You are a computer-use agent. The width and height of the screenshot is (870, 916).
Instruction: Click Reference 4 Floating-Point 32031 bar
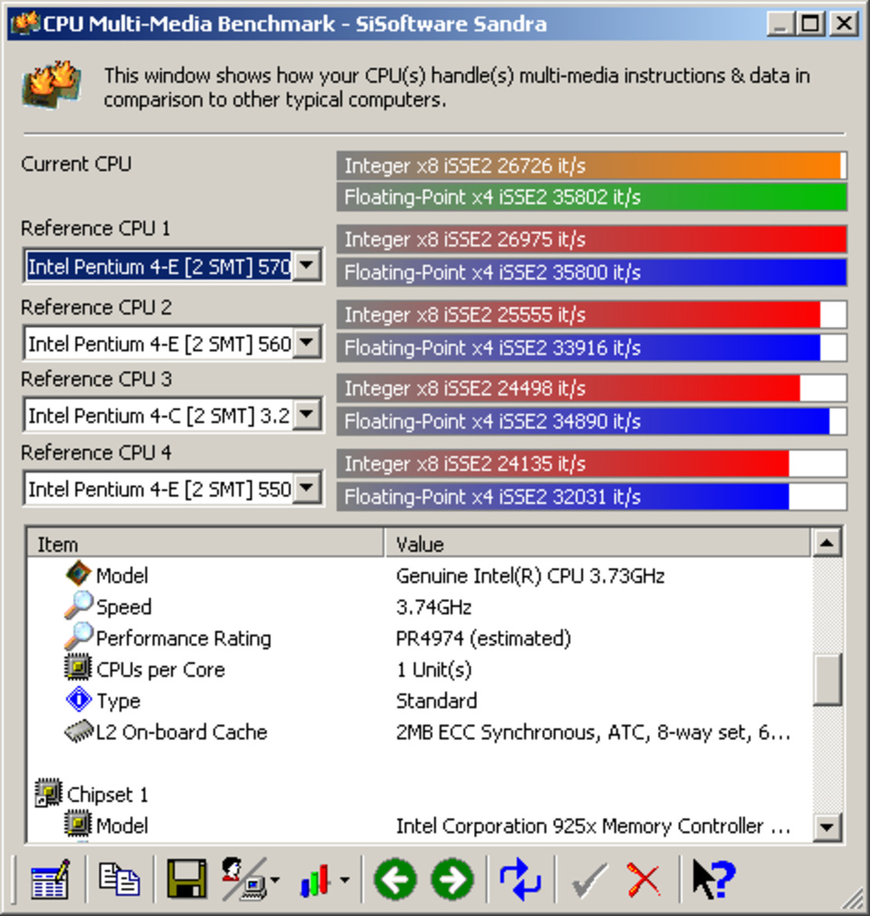(591, 496)
